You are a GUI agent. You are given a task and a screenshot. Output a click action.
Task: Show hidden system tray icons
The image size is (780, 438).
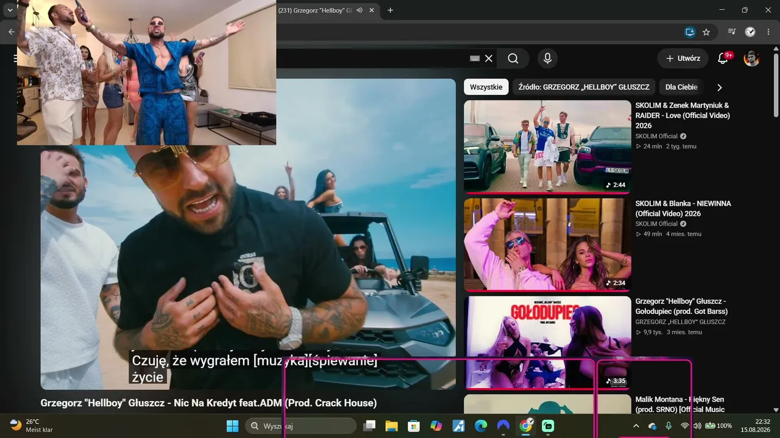(636, 426)
